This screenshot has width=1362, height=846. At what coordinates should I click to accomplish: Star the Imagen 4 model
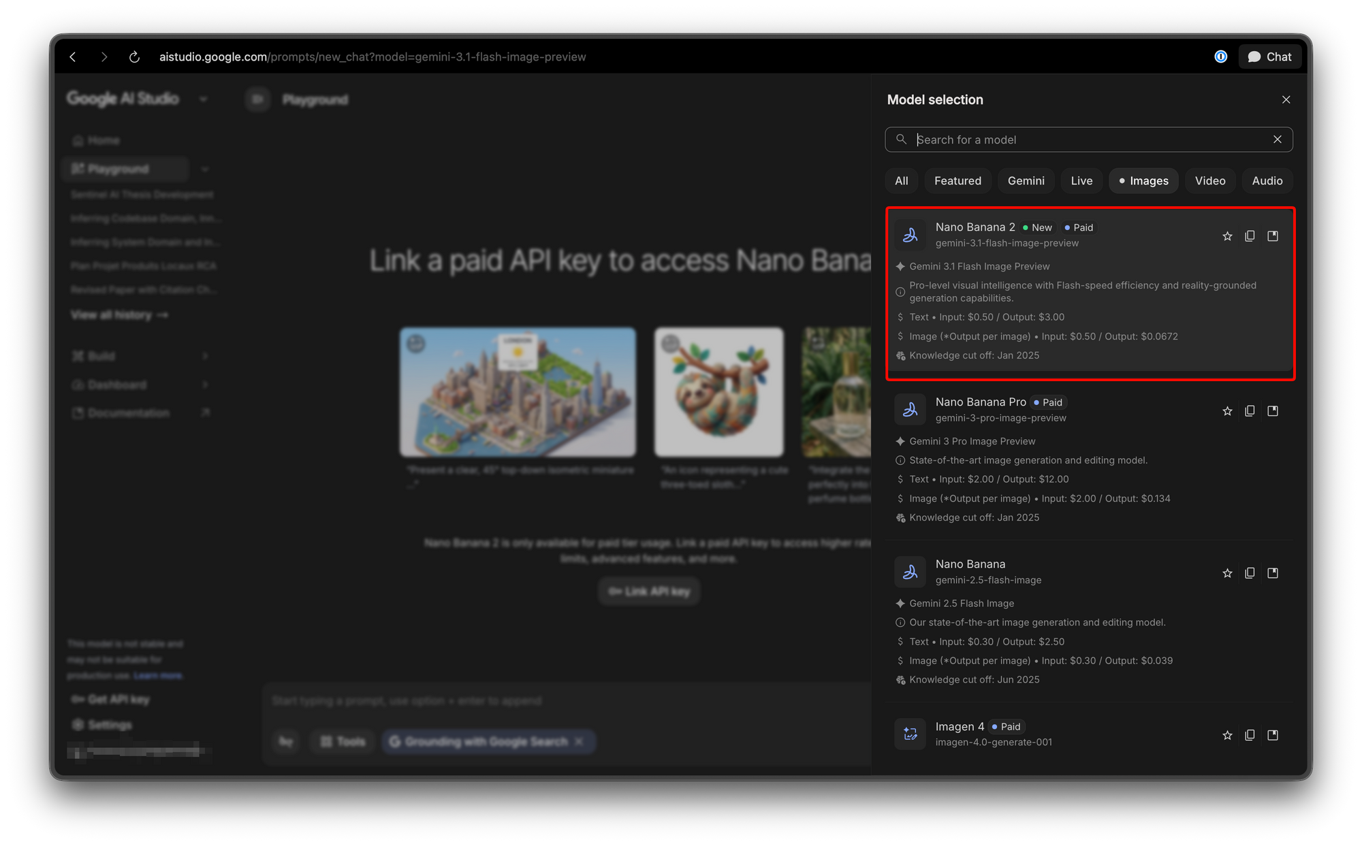tap(1227, 735)
